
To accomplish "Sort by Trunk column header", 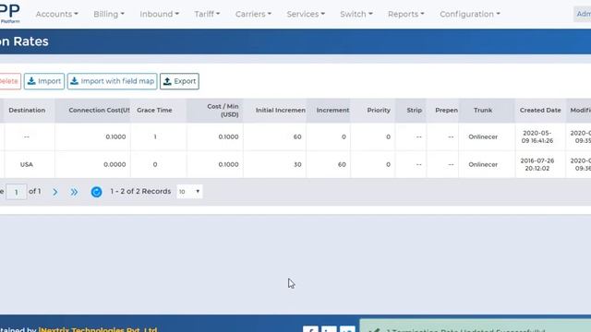I will pos(483,111).
